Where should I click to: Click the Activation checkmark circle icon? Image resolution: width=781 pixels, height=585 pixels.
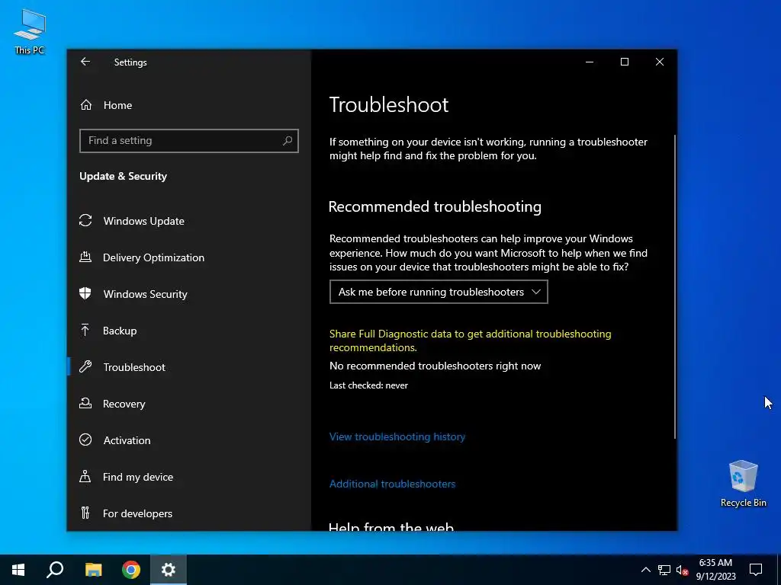coord(85,440)
